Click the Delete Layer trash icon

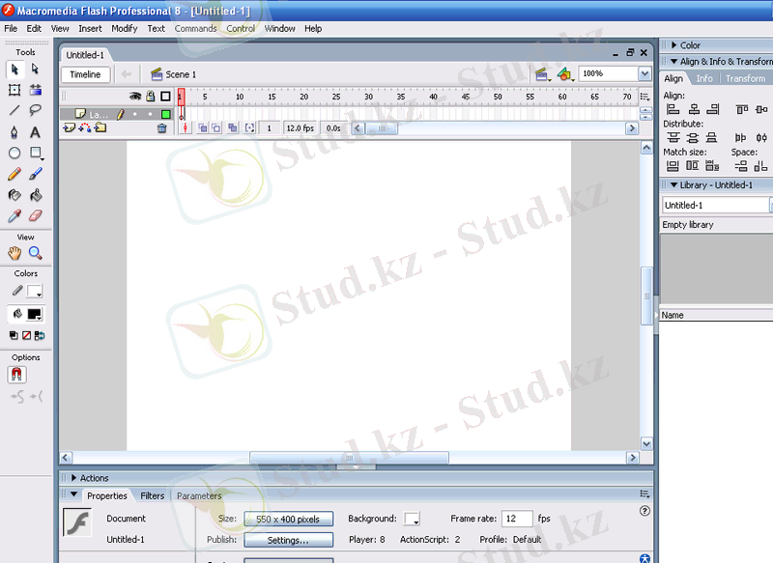(161, 128)
